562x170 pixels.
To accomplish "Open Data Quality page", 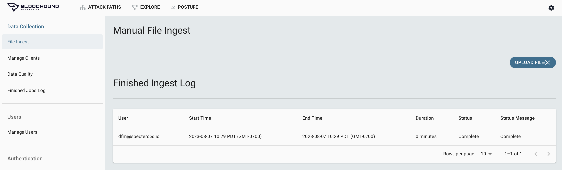I will 52,74.
